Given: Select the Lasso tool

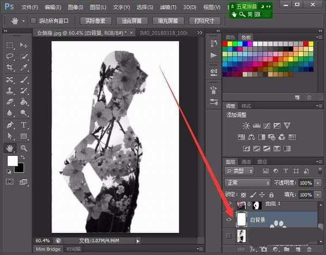Looking at the screenshot, I should coord(10,56).
